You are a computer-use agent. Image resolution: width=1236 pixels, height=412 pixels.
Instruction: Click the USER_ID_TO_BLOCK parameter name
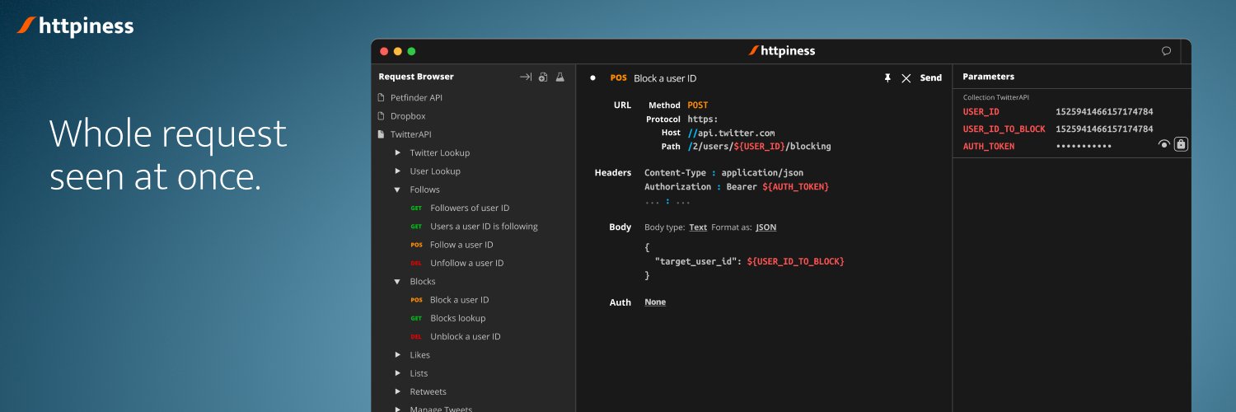pos(1004,129)
